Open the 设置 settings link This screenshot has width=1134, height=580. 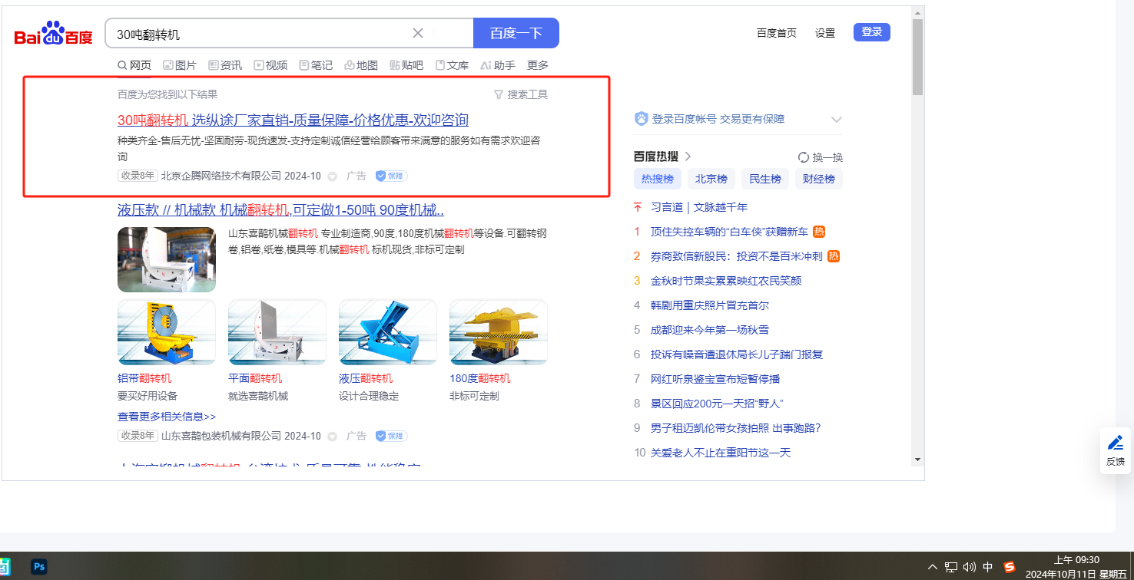[x=825, y=33]
